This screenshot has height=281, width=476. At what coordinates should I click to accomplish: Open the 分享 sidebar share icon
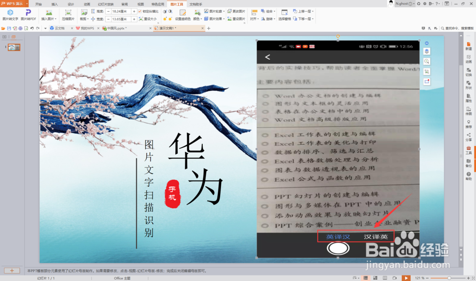[x=469, y=137]
